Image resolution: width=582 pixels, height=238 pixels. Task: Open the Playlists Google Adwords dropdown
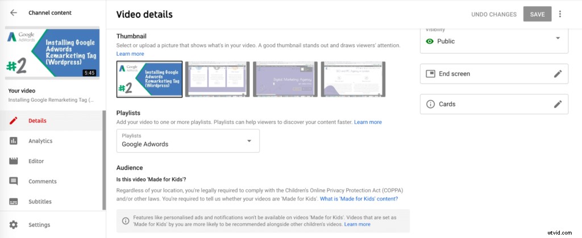(x=188, y=141)
